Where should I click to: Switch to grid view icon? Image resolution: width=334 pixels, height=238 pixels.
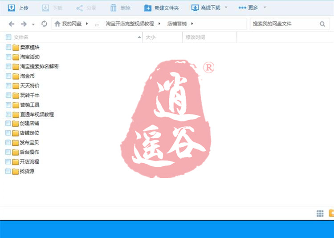(320, 214)
